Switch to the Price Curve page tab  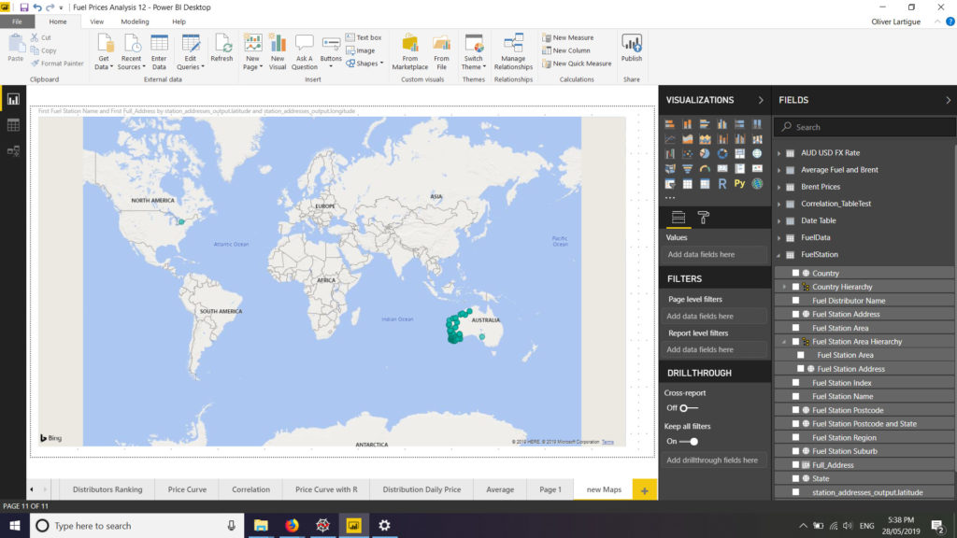(187, 489)
